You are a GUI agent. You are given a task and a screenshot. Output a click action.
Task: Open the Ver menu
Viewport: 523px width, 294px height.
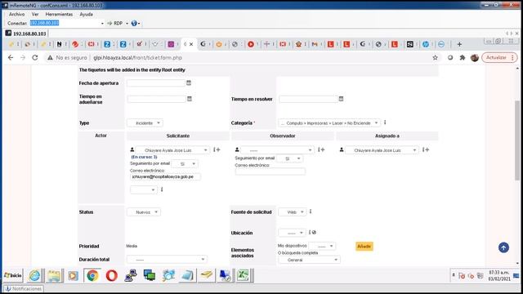coord(35,15)
